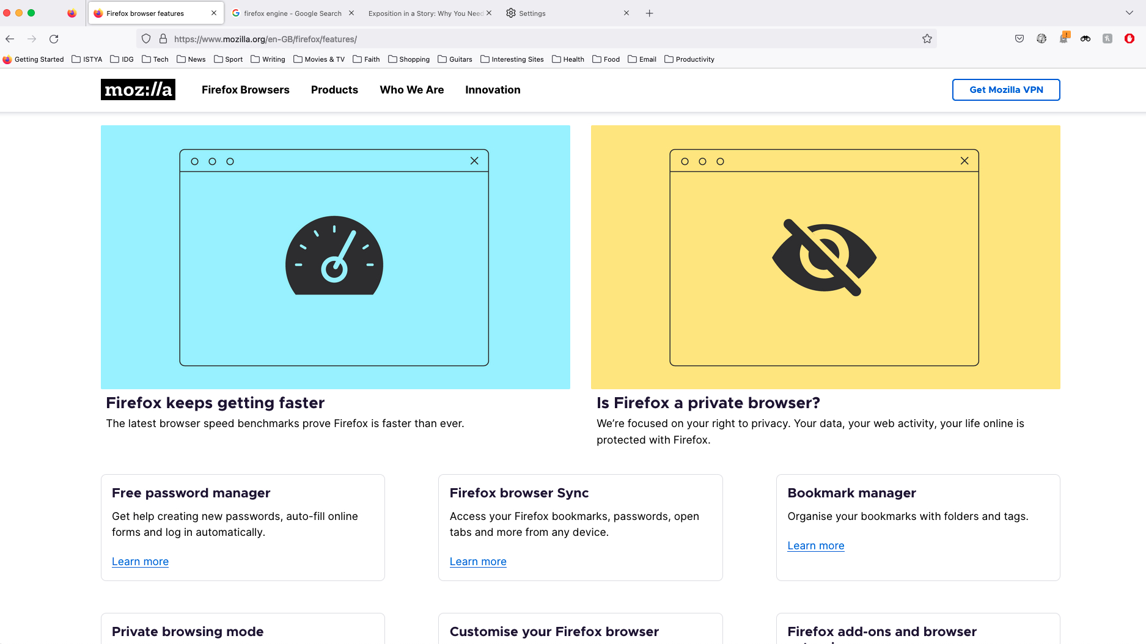
Task: Click Learn more under Firefox browser Sync
Action: point(478,562)
